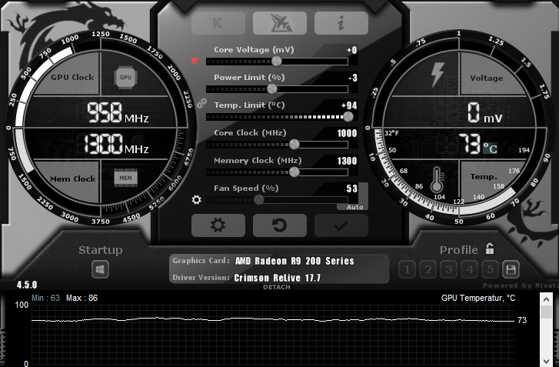Click the Fan Speed value 53
559x367 pixels.
click(x=352, y=189)
